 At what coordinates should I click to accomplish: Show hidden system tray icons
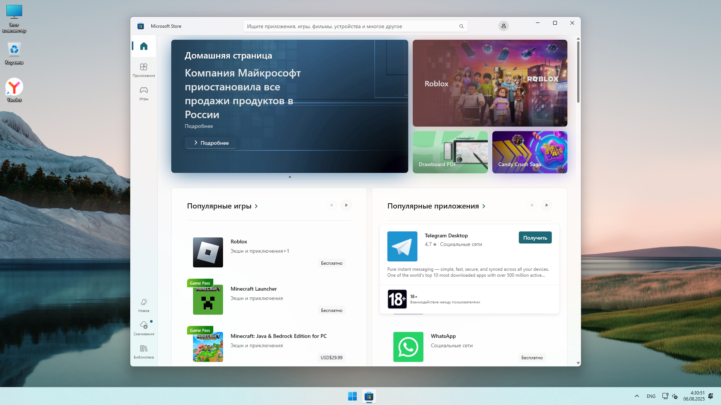(637, 396)
